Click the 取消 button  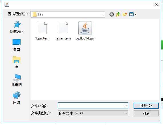click(x=146, y=114)
